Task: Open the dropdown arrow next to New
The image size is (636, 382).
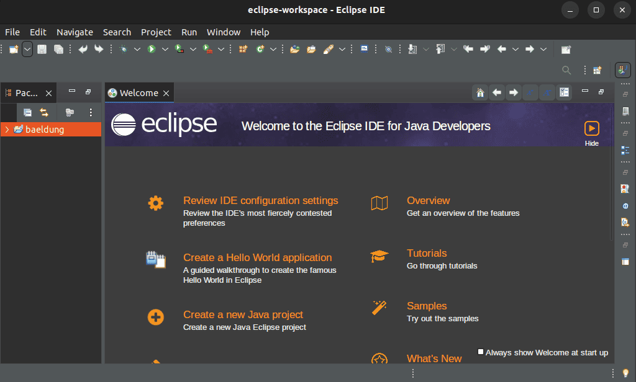Action: coord(27,49)
